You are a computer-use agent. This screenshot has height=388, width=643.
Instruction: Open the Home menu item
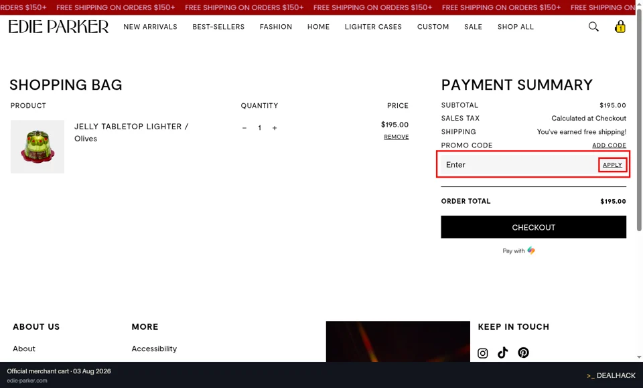(319, 27)
